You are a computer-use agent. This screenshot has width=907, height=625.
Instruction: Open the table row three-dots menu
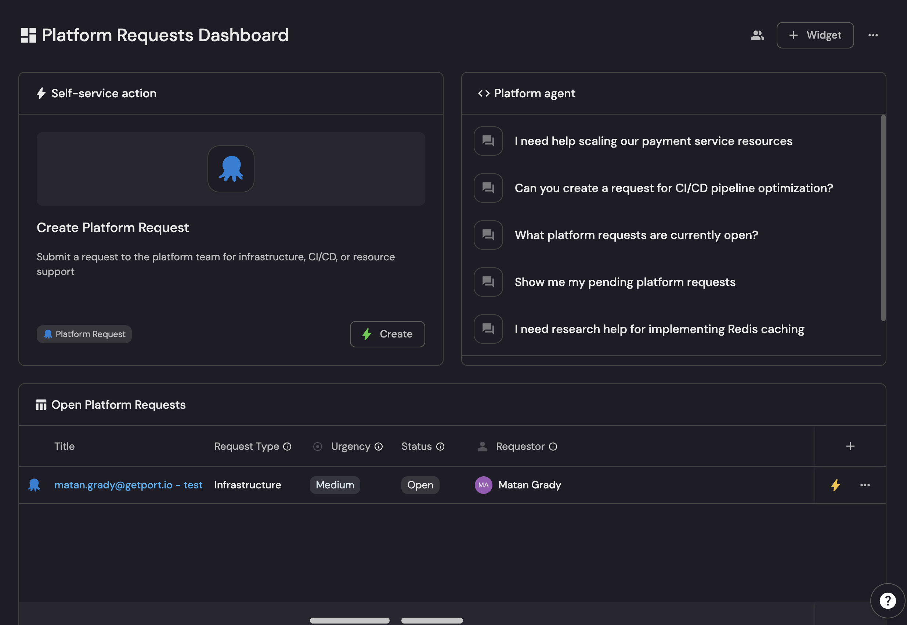(x=865, y=485)
